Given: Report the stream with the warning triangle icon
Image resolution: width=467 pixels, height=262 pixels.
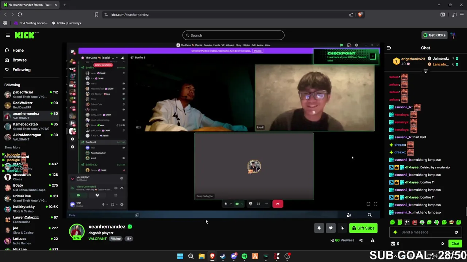Looking at the screenshot, I should tap(373, 240).
